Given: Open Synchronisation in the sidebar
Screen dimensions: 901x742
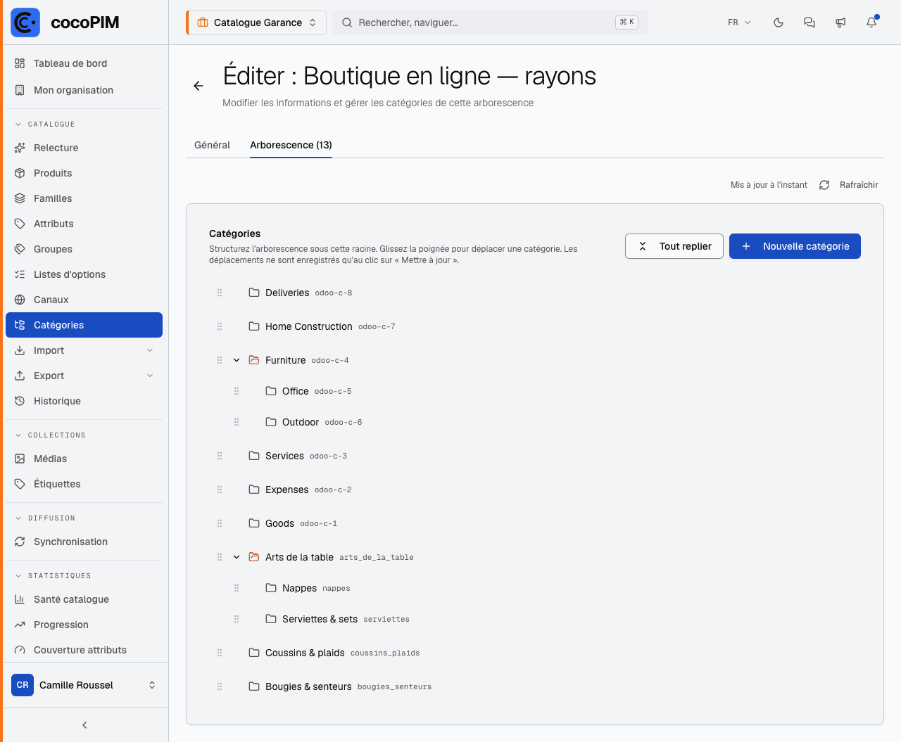Looking at the screenshot, I should coord(84,542).
